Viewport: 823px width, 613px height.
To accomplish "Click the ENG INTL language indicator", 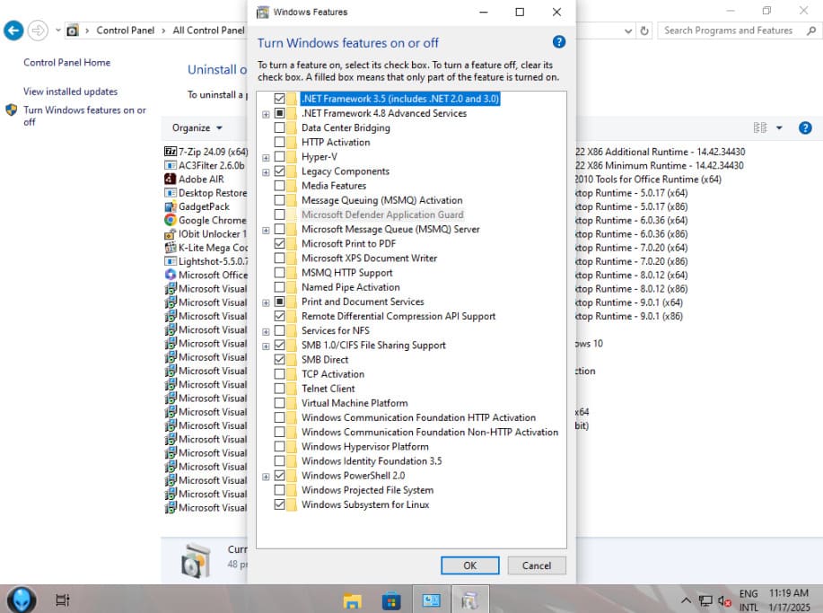I will tap(749, 600).
